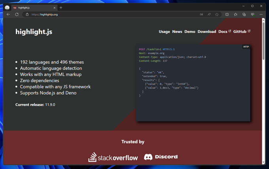
Task: Open the Usage navigation link
Action: pos(164,32)
